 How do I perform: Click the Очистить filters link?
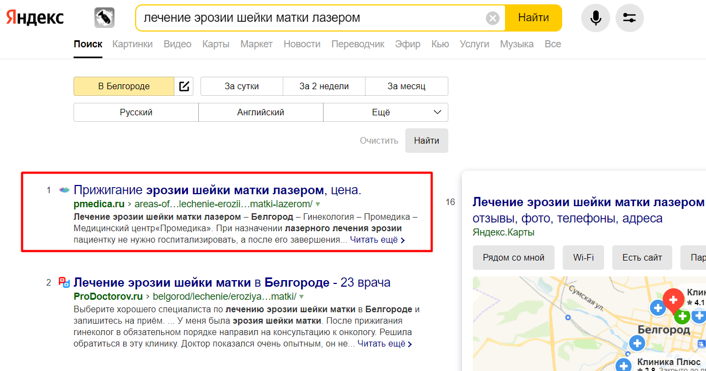[x=379, y=140]
